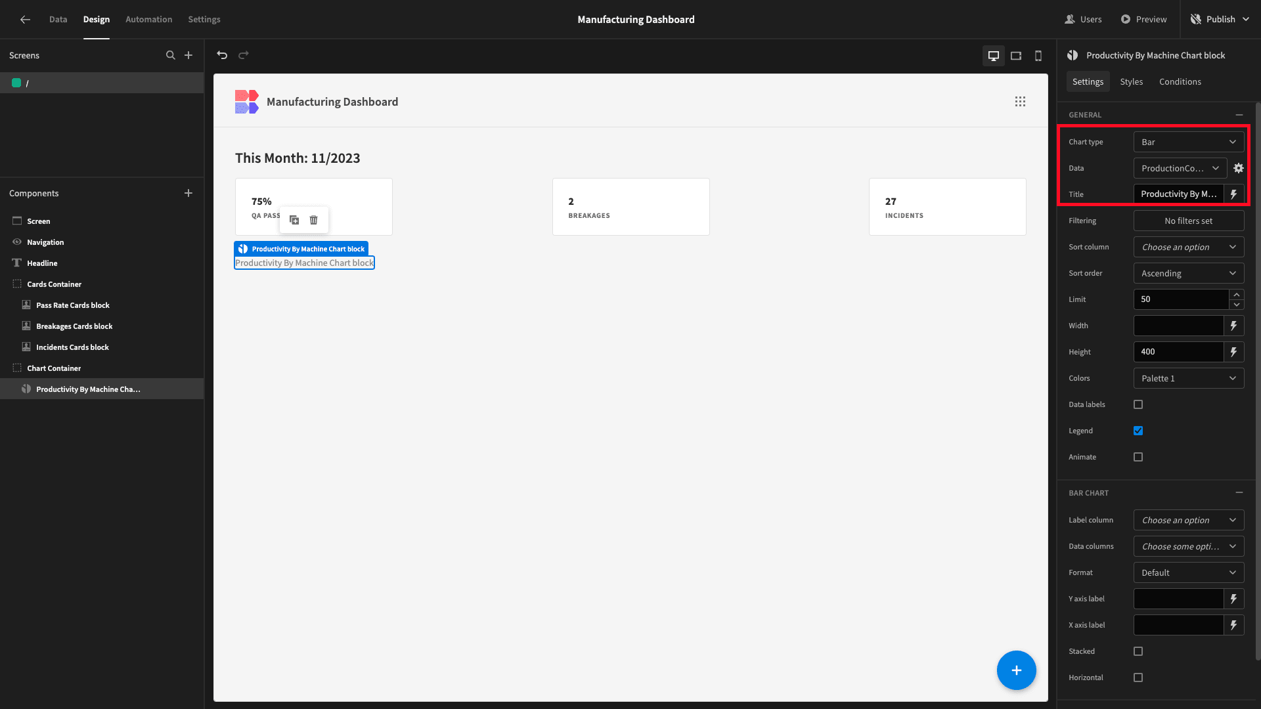Open the data source settings gear

(1239, 168)
